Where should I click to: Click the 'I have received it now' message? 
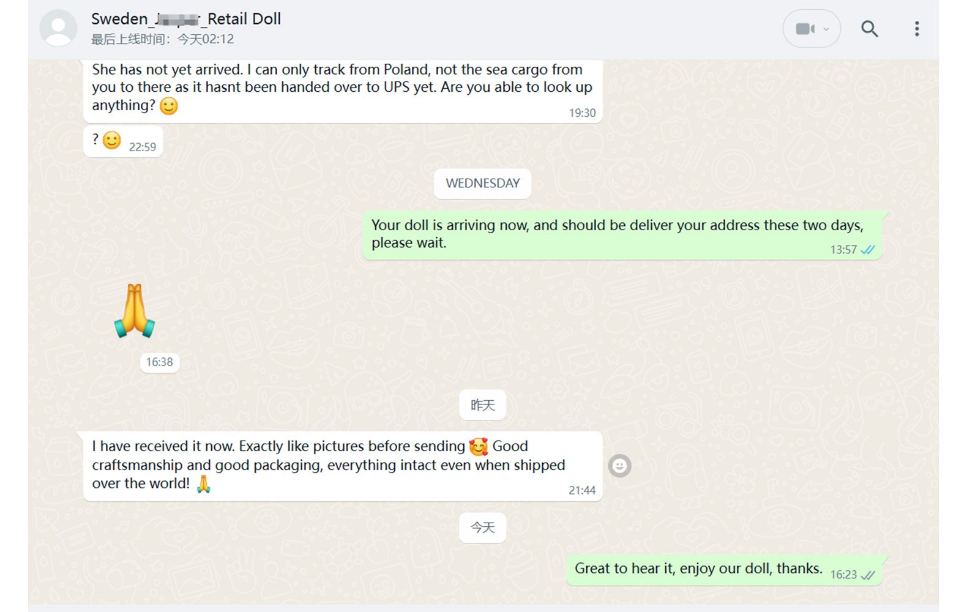[343, 466]
